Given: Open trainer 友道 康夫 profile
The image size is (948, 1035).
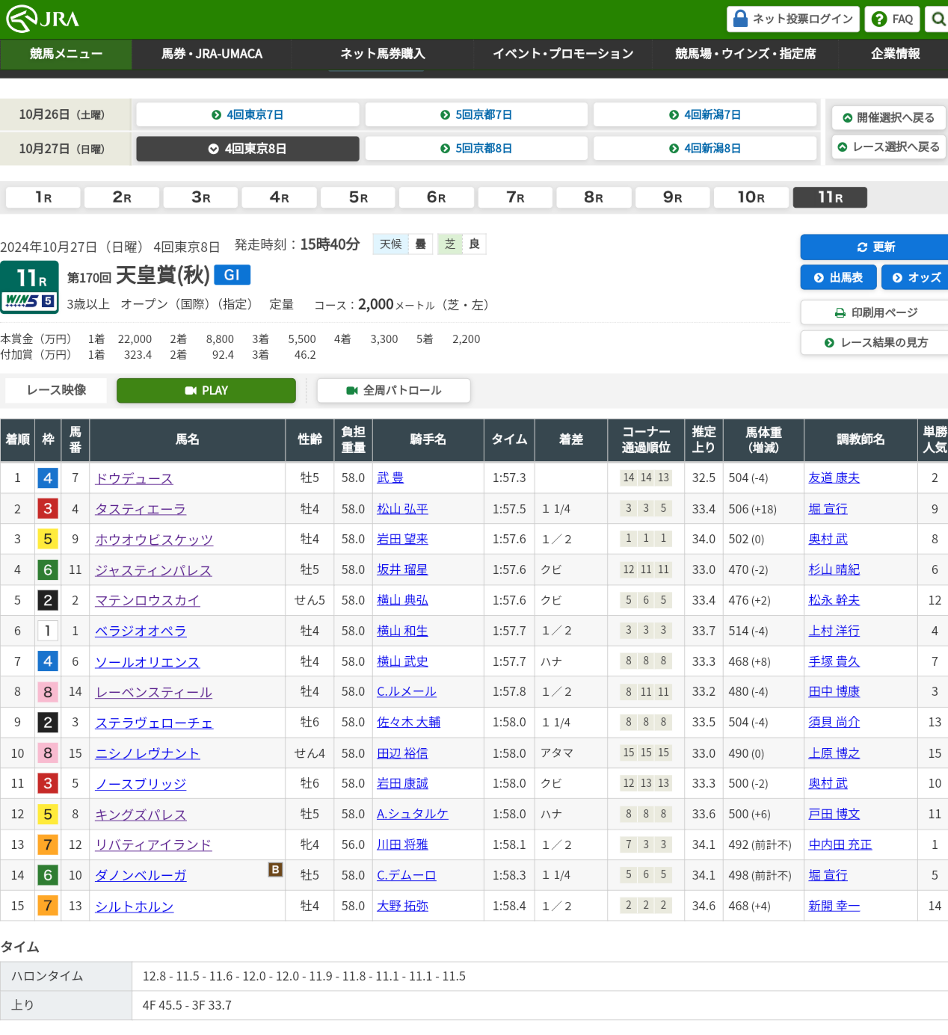Looking at the screenshot, I should coord(834,478).
